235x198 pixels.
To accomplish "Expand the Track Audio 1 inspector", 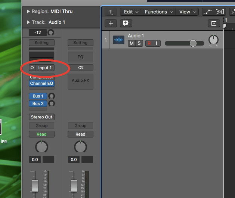I will tap(28, 22).
